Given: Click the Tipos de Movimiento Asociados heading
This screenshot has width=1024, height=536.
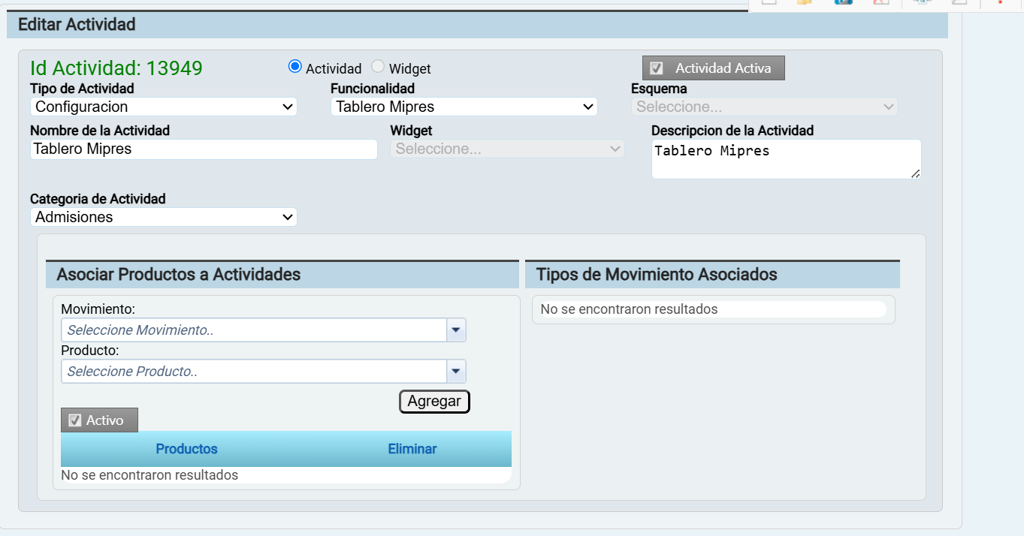Looking at the screenshot, I should click(x=657, y=275).
